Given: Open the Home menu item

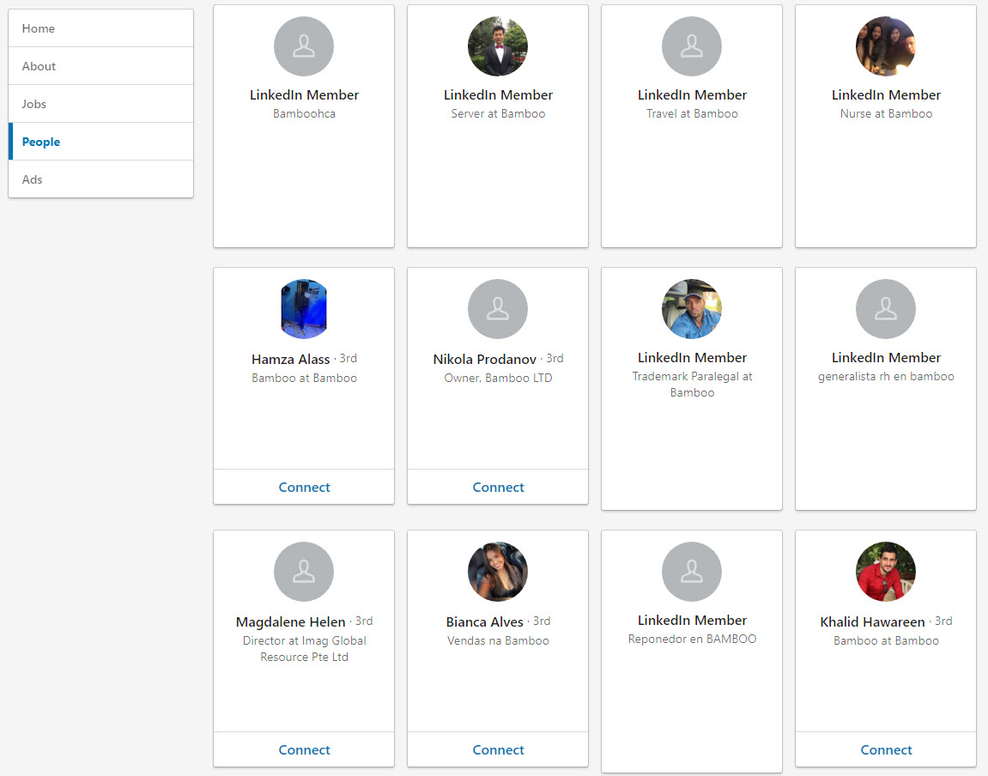Looking at the screenshot, I should click(x=100, y=28).
